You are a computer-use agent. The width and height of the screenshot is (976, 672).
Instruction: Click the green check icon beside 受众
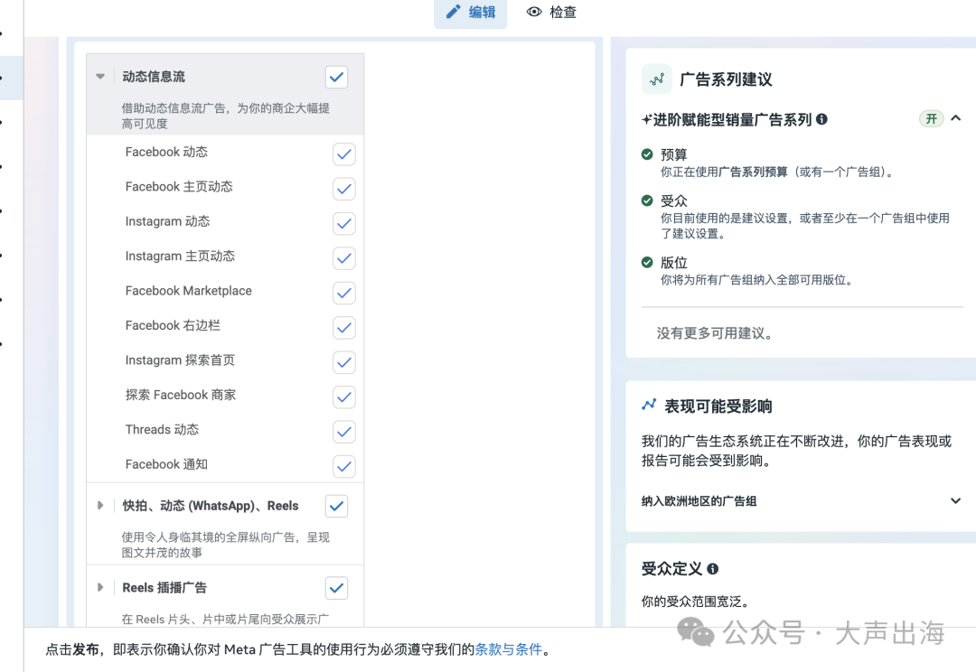point(647,201)
